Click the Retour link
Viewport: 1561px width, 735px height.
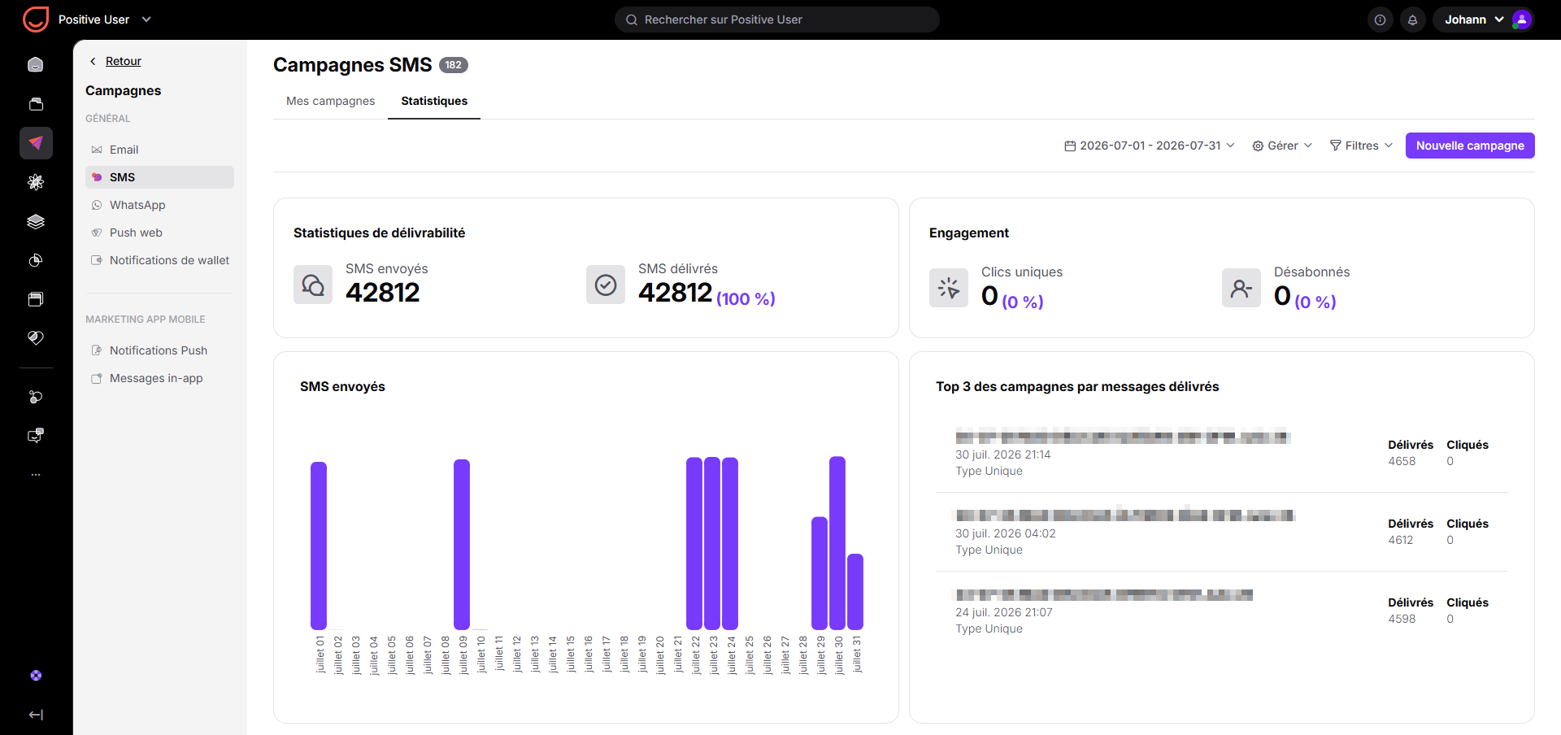coord(123,61)
